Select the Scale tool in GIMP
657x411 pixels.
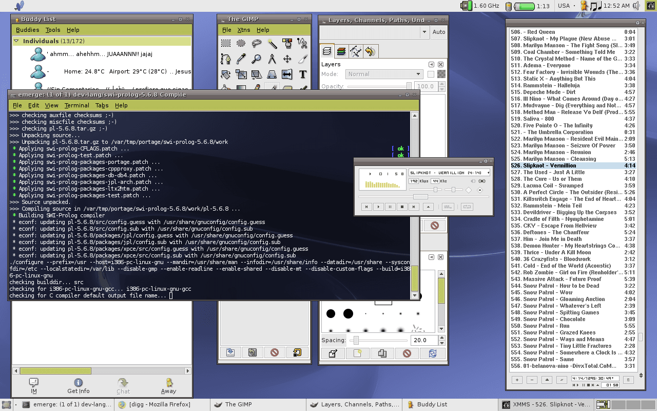point(241,74)
